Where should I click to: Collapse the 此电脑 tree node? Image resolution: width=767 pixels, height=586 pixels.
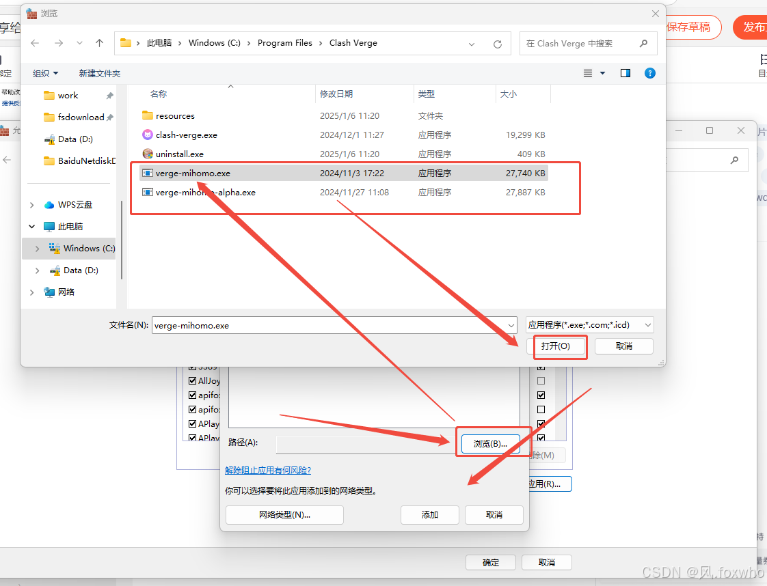(32, 226)
